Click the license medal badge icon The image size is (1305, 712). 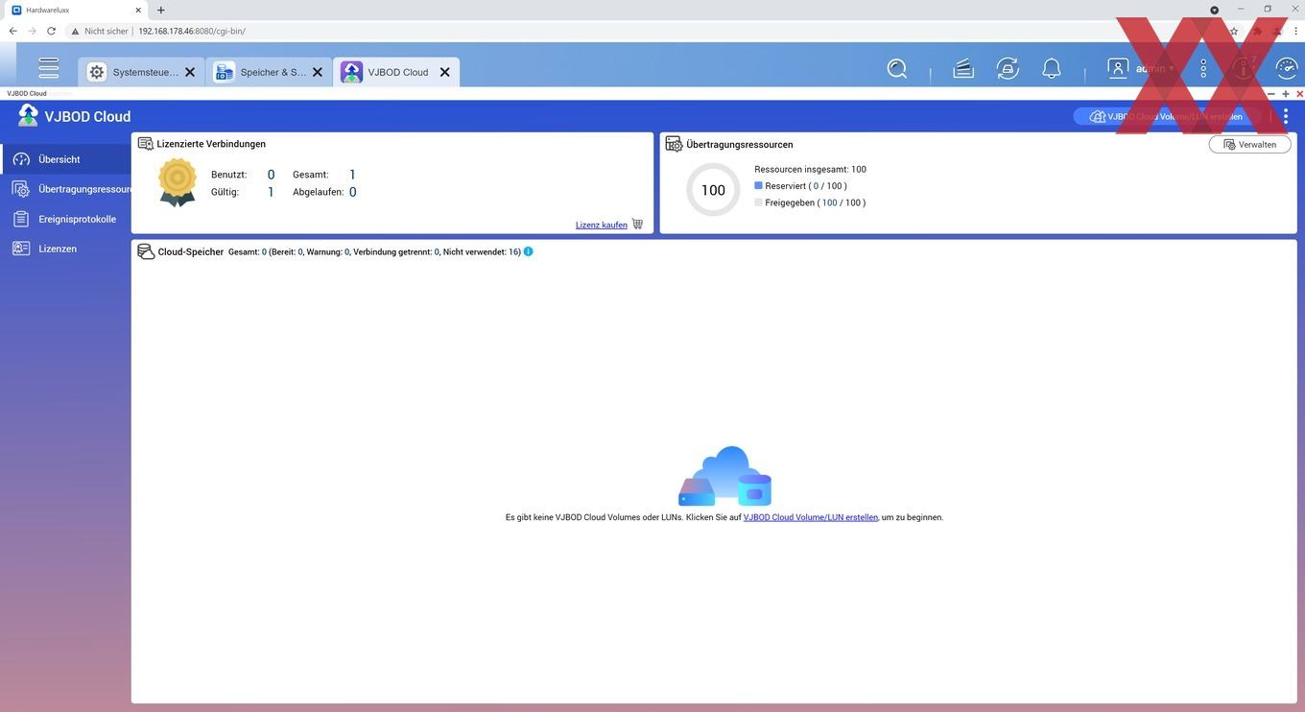(x=178, y=182)
